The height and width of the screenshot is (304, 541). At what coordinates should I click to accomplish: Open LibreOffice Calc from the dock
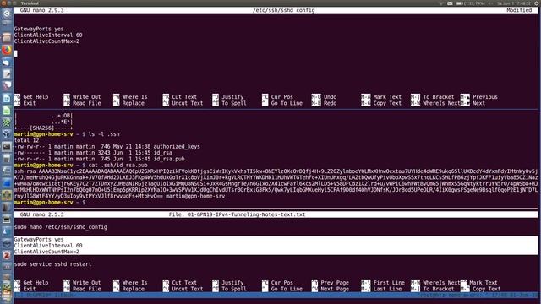7,111
